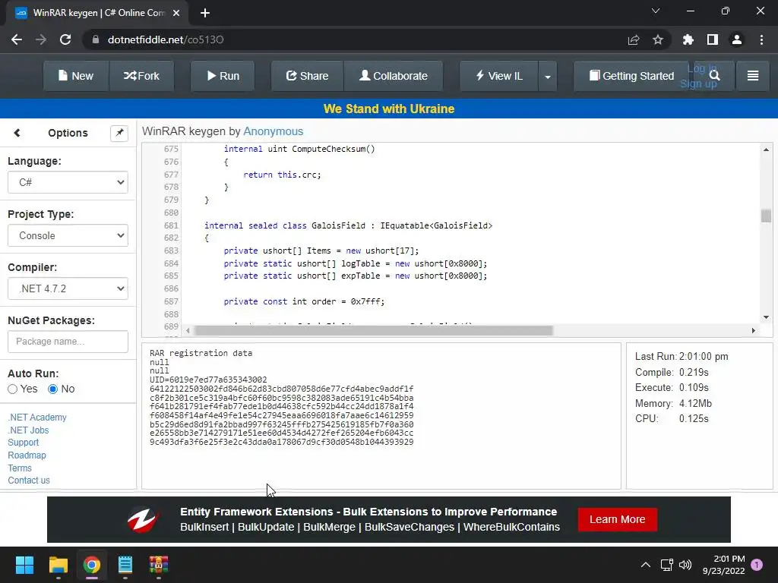Viewport: 778px width, 583px height.
Task: Click the notification badge icon
Action: click(x=757, y=565)
